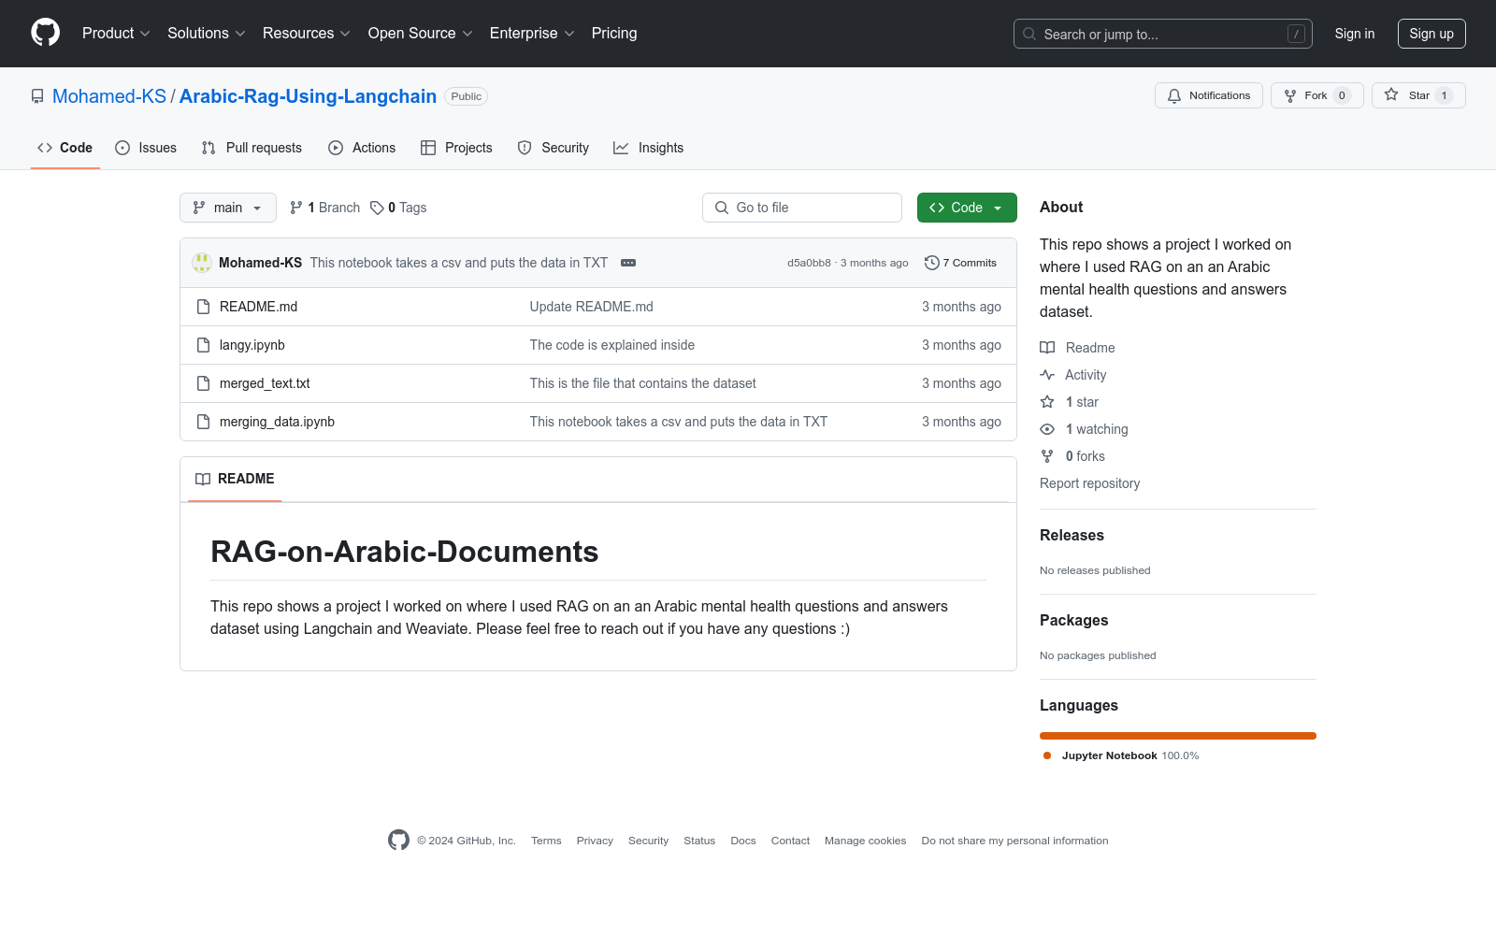1496x935 pixels.
Task: Click the fork icon beside 0 forks
Action: (1047, 456)
